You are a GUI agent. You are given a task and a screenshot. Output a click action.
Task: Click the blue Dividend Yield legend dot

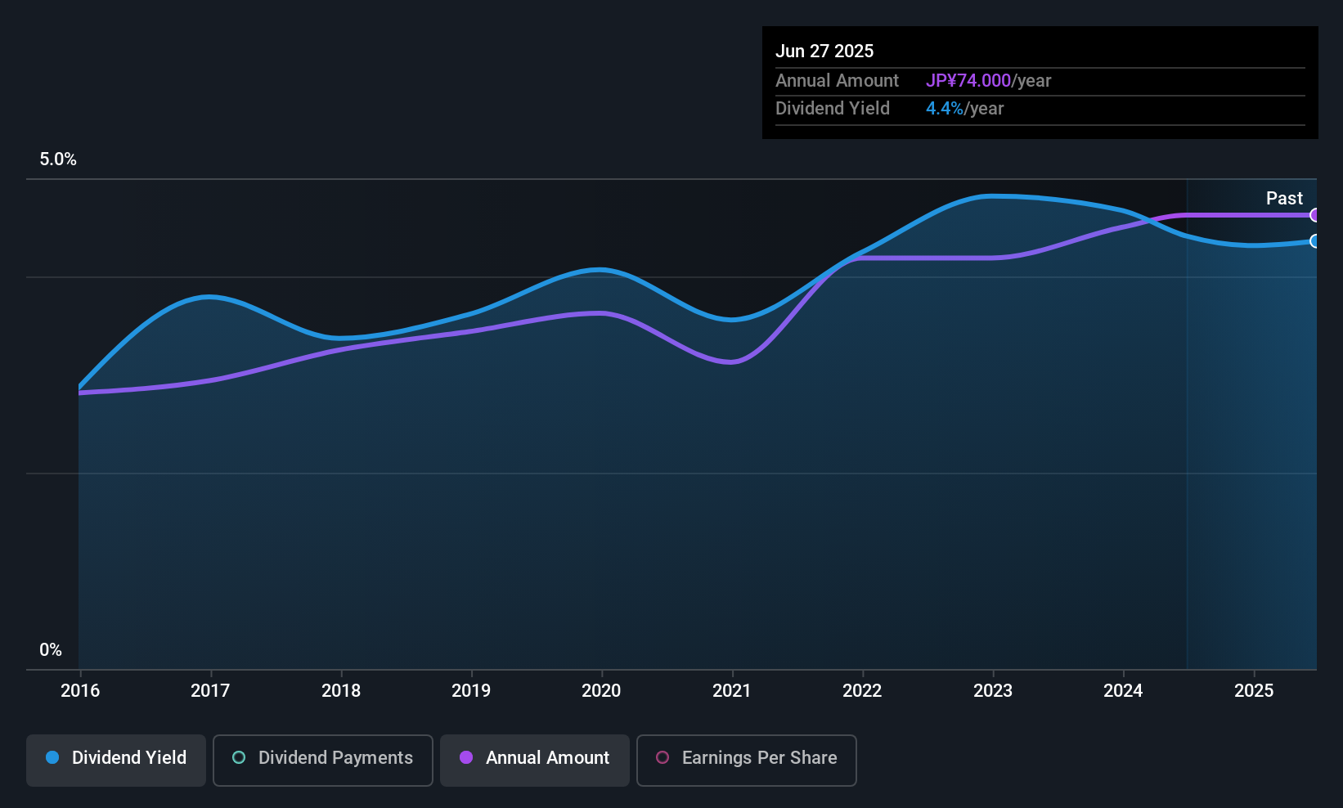click(52, 757)
